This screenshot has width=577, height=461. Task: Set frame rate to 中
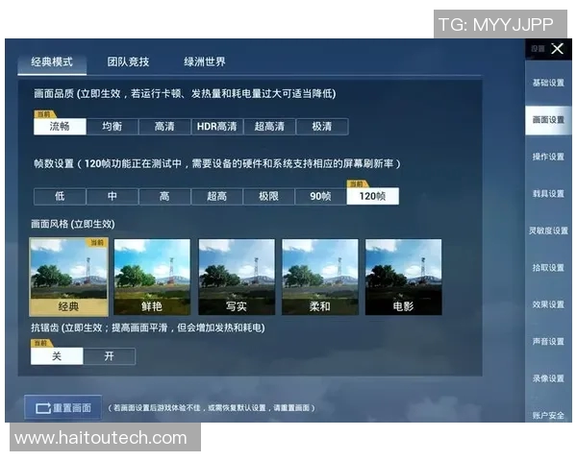click(x=113, y=196)
